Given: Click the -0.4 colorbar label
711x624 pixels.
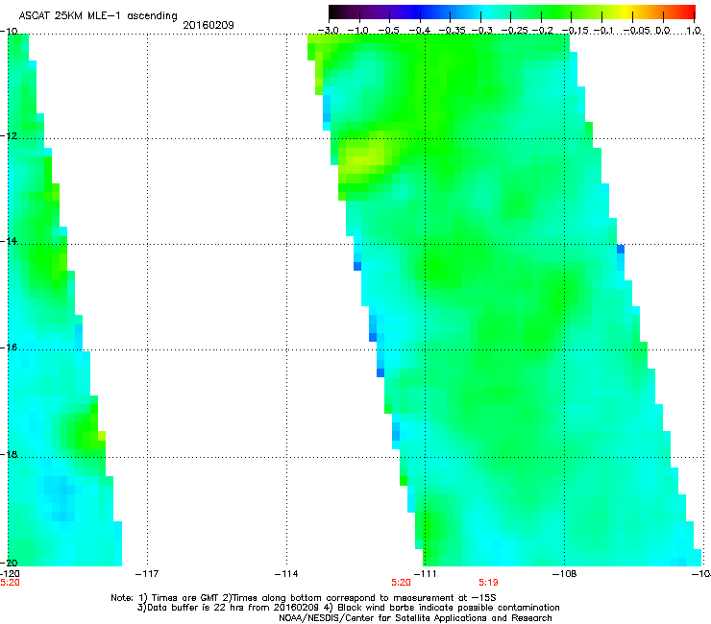Looking at the screenshot, I should point(419,31).
